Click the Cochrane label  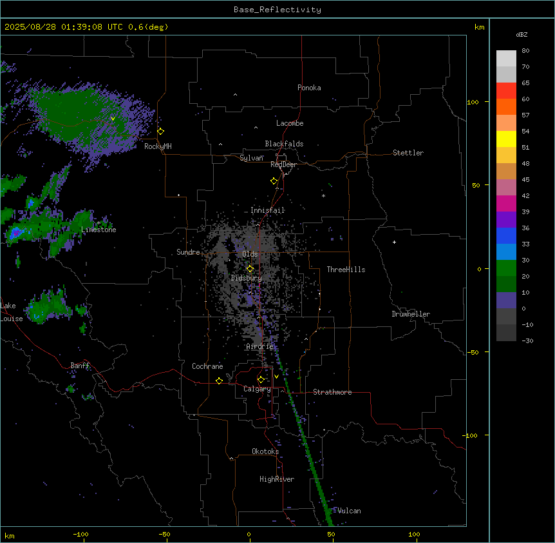[207, 366]
